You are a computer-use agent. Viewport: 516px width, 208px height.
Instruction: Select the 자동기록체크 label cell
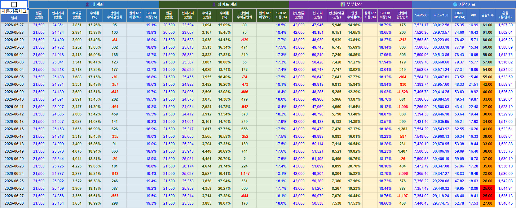(14, 11)
